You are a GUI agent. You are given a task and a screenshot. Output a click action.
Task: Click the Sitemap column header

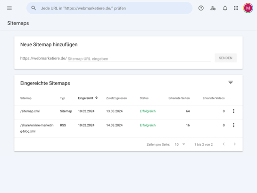click(26, 98)
